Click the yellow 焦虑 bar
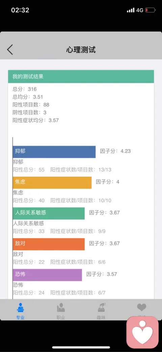Image resolution: width=162 pixels, height=352 pixels. click(x=52, y=182)
